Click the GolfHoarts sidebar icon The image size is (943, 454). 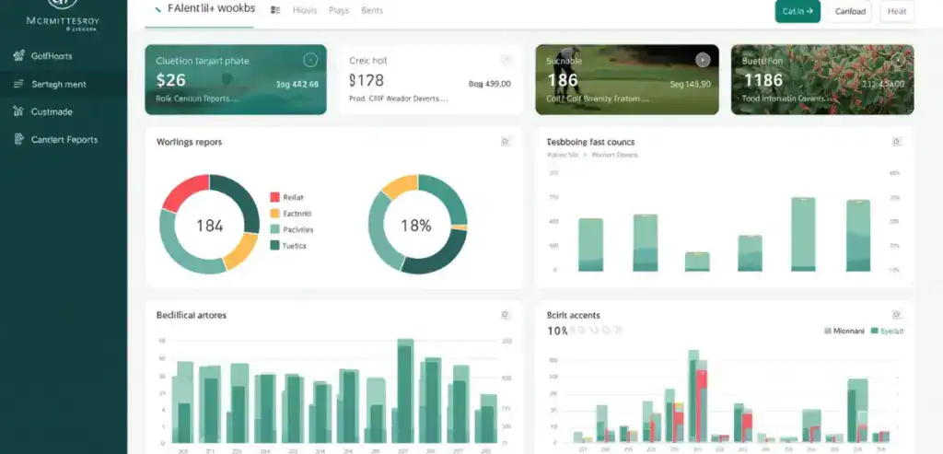18,56
